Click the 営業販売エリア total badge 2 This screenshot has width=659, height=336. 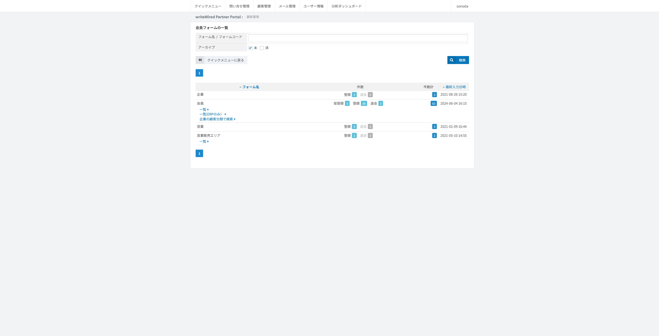(434, 135)
